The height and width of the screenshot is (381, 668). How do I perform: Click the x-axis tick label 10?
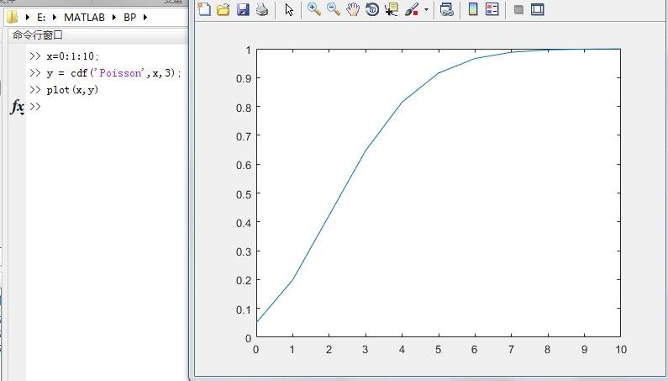tap(621, 349)
